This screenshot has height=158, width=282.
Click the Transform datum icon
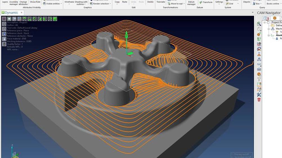tap(206, 2)
